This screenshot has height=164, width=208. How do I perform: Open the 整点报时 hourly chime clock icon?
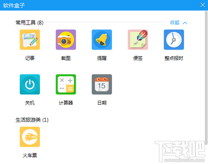pos(174,40)
